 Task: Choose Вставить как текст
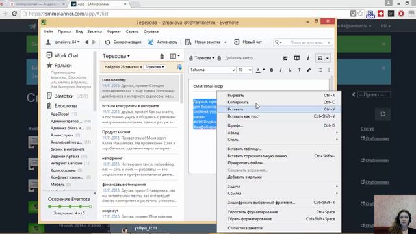279,116
